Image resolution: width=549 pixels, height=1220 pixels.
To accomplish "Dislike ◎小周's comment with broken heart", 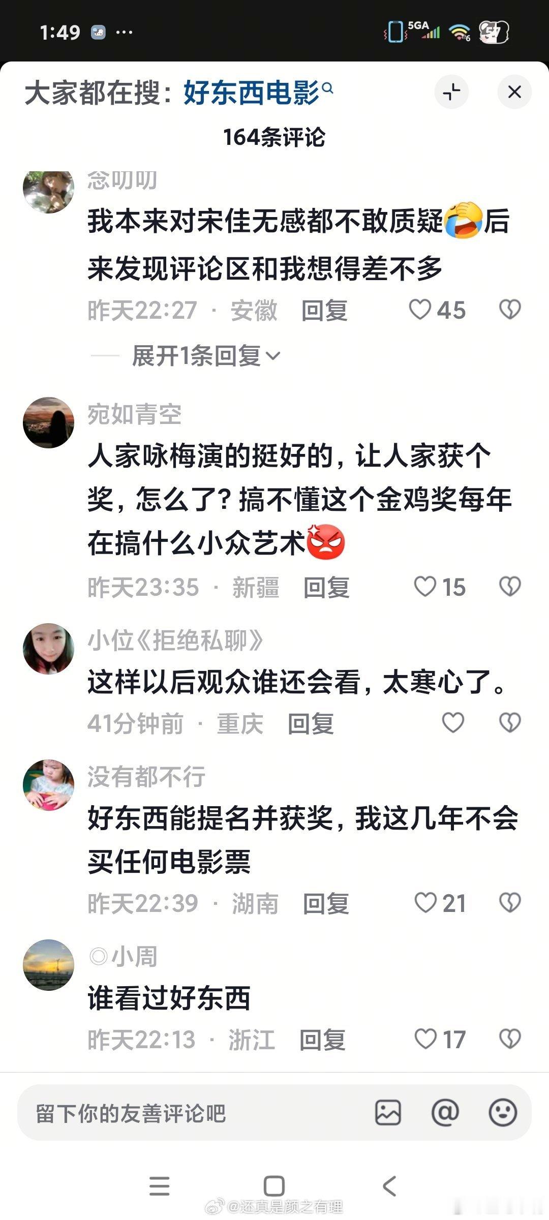I will click(510, 1039).
